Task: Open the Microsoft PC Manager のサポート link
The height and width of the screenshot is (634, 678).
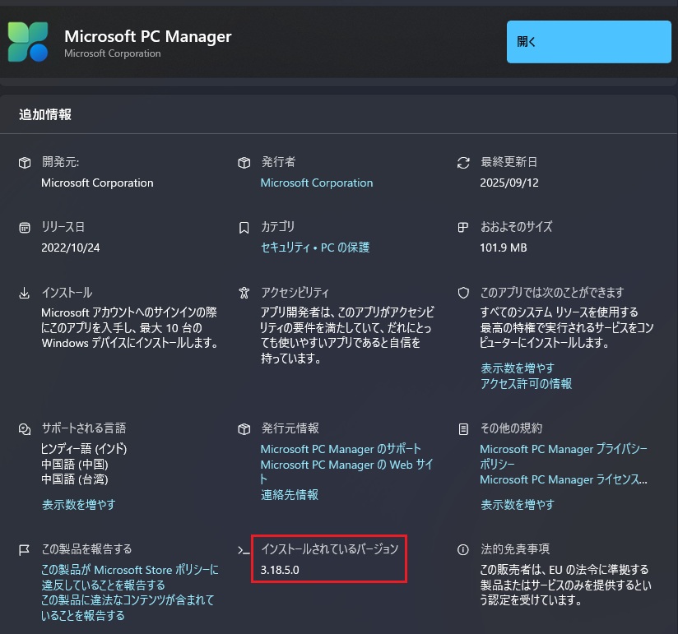Action: 341,448
